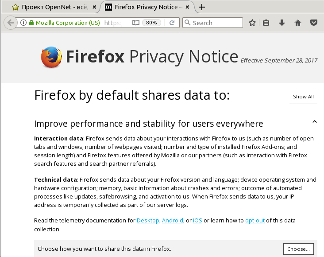Toggle Reader View book icon

(x=136, y=23)
